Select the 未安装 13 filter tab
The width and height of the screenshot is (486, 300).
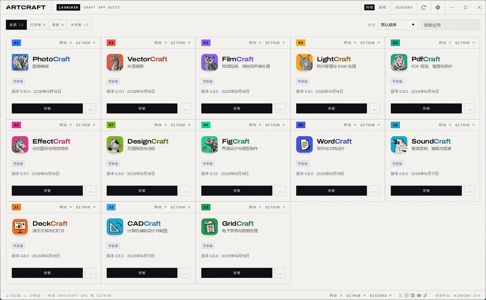tap(79, 25)
